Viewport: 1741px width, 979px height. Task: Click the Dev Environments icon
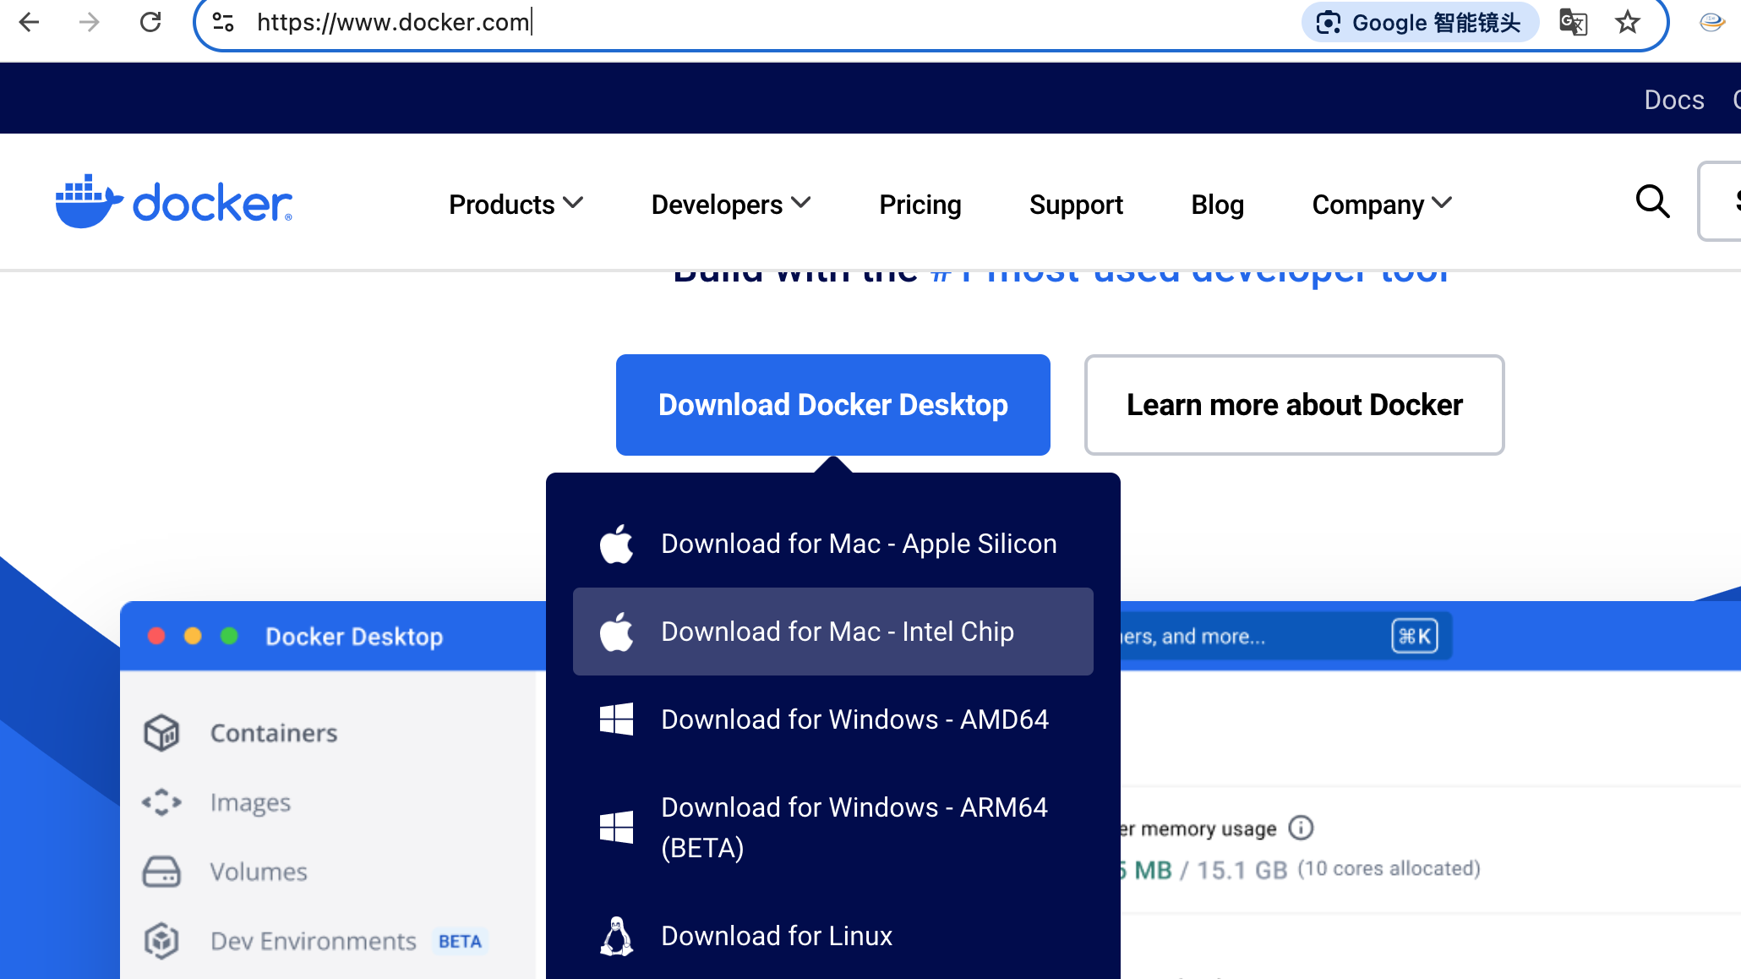(x=161, y=941)
